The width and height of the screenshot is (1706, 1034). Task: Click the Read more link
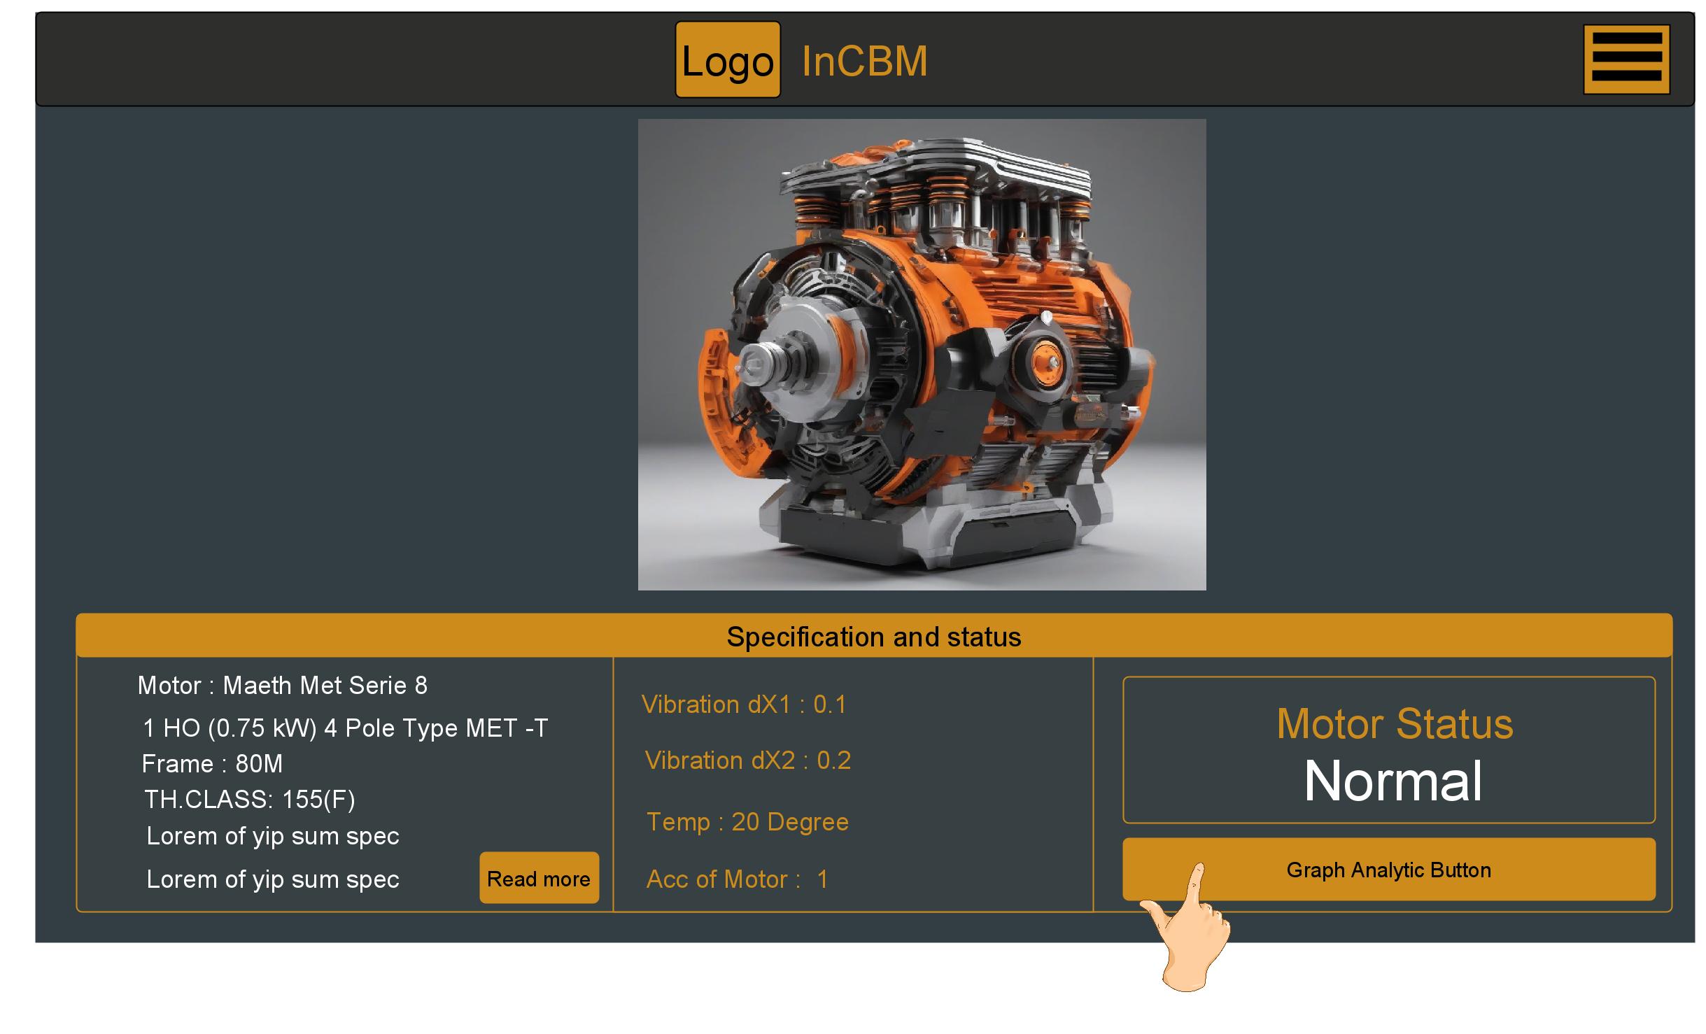pyautogui.click(x=539, y=879)
